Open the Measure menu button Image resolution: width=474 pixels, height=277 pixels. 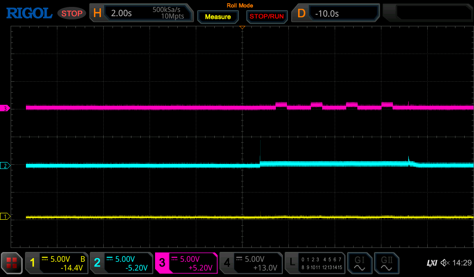point(218,17)
